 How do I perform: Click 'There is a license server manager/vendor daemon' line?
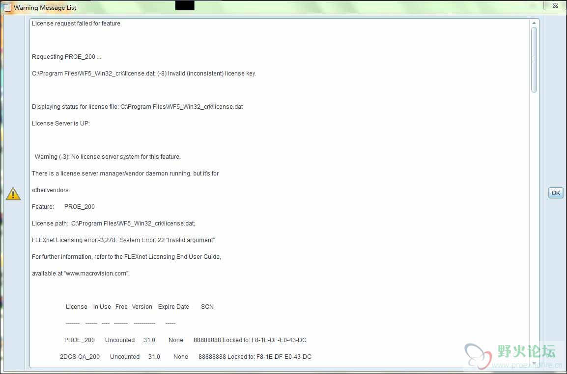(x=125, y=173)
